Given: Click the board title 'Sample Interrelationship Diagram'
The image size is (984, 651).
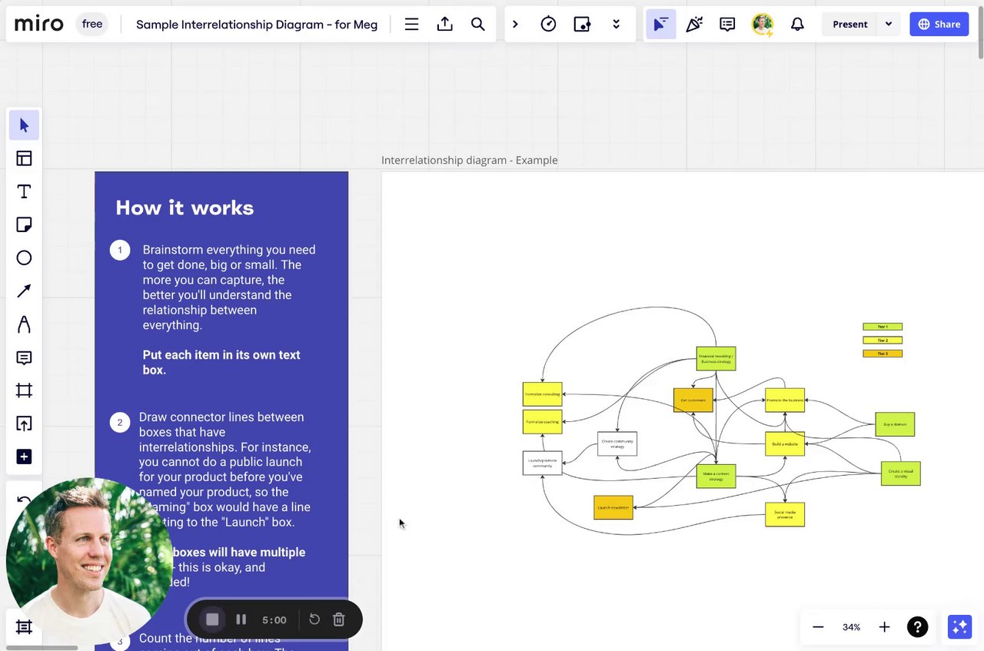Looking at the screenshot, I should (257, 25).
